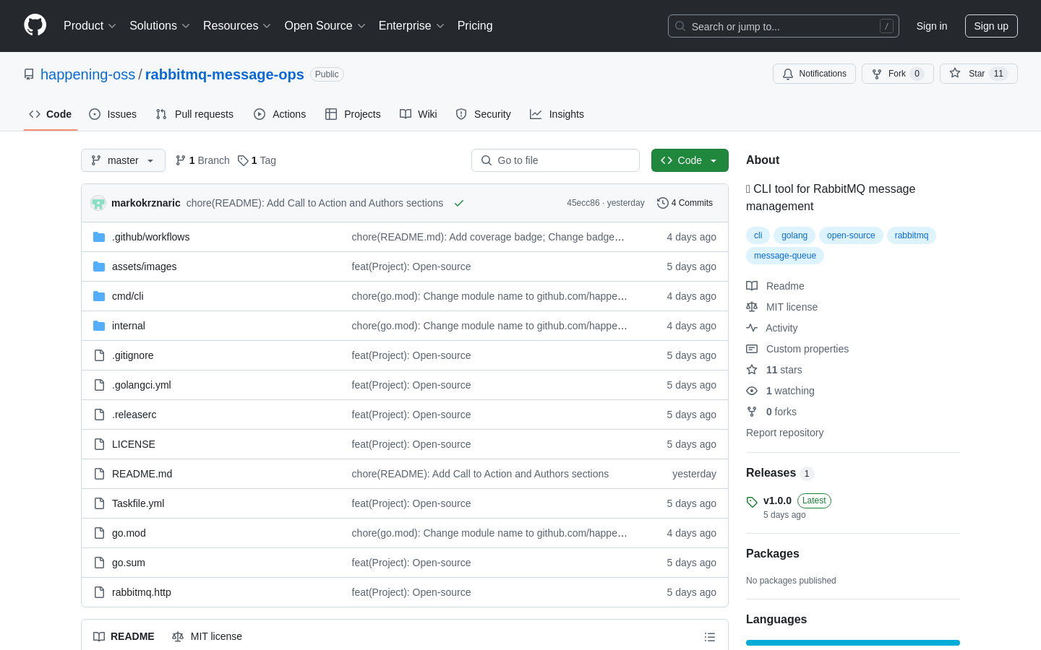Focus the Search or jump to field
Image resolution: width=1041 pixels, height=650 pixels.
784,26
